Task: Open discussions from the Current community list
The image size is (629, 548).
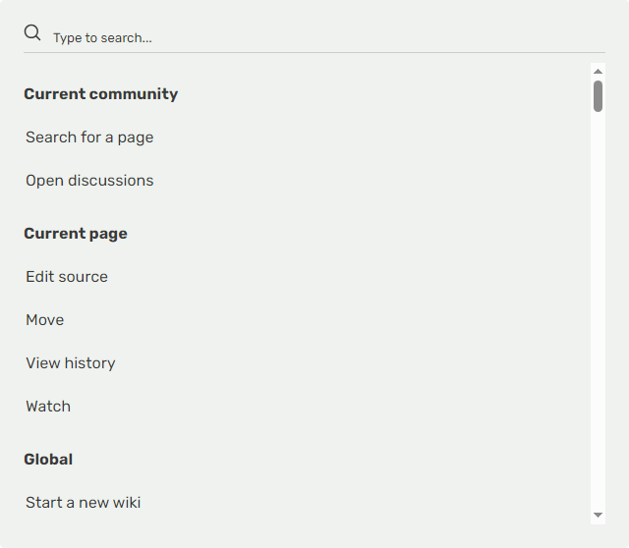Action: coord(89,181)
